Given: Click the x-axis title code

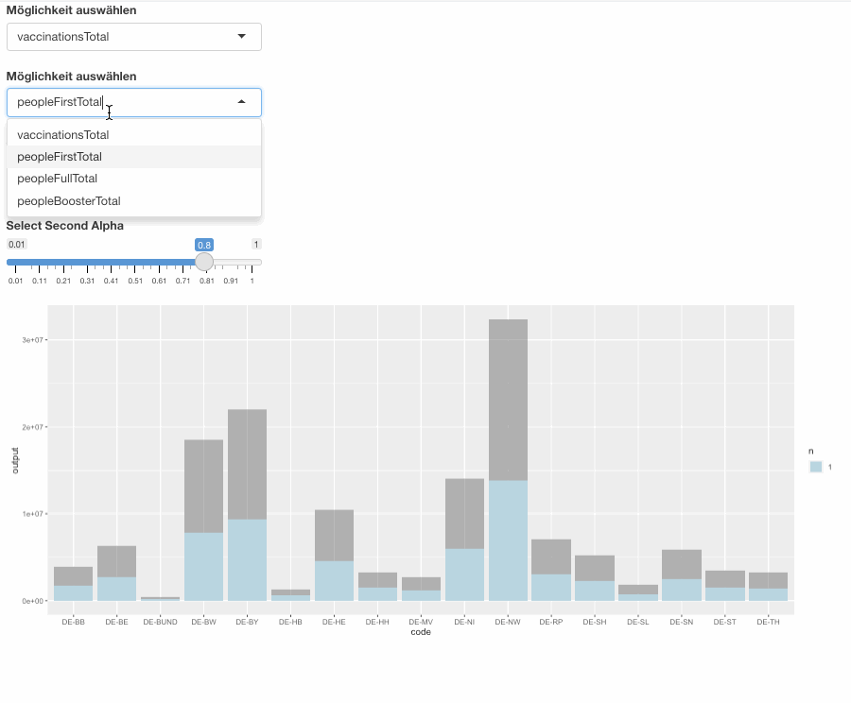Looking at the screenshot, I should tap(421, 632).
